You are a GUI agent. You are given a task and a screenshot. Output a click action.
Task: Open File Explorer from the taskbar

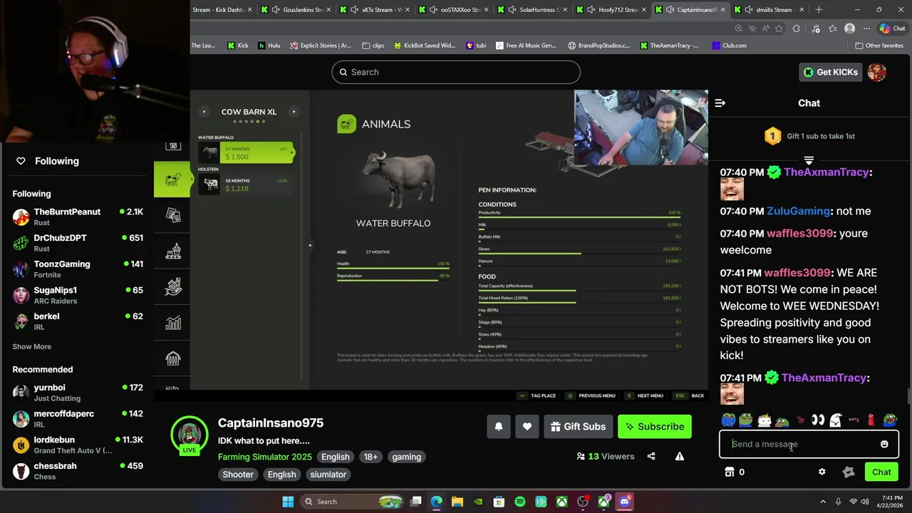coord(457,502)
